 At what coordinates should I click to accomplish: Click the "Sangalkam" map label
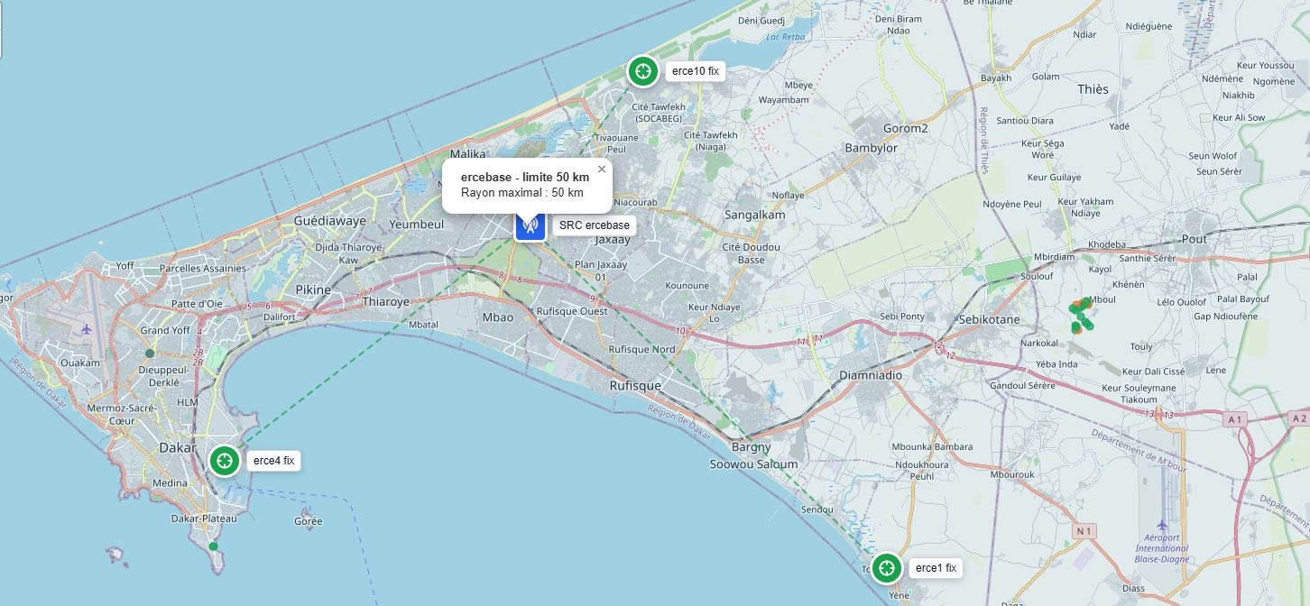coord(755,216)
